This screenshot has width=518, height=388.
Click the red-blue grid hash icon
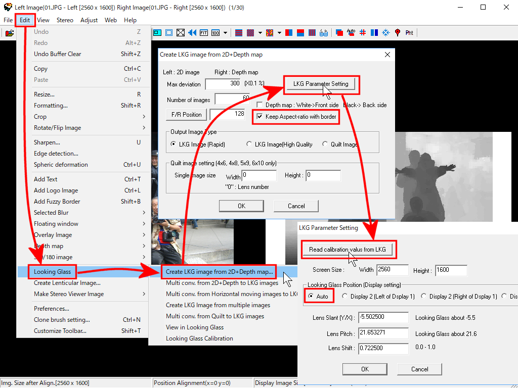point(363,33)
